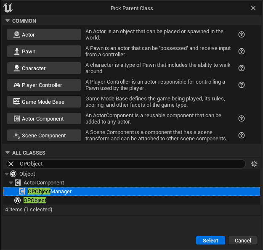
Task: Select OPObjectManager in class tree
Action: pyautogui.click(x=50, y=192)
